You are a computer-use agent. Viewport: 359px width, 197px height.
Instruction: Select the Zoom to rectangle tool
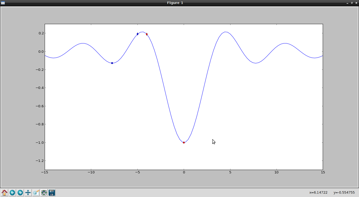tap(36, 193)
